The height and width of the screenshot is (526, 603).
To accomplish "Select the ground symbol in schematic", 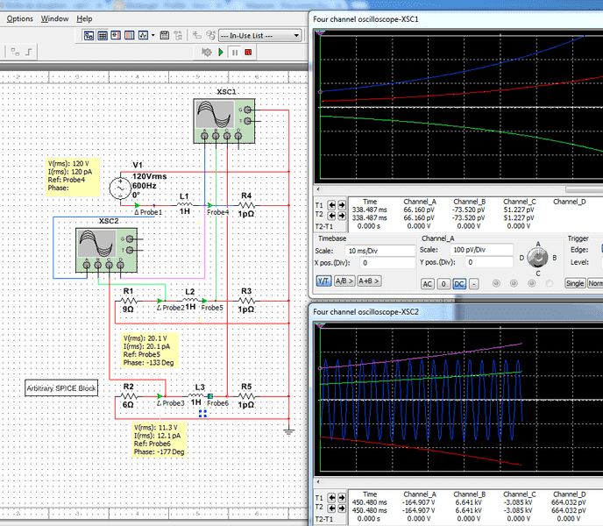I will point(289,430).
